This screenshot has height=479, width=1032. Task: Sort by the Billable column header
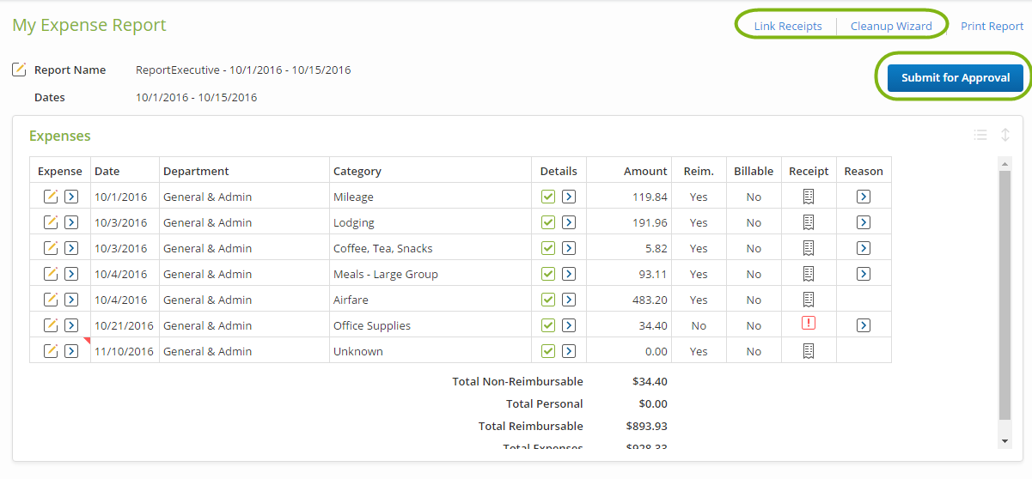pos(754,171)
